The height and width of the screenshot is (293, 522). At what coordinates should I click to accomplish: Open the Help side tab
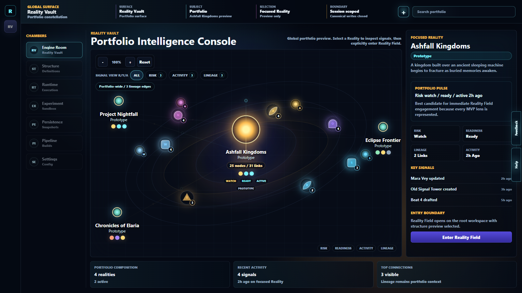[516, 165]
